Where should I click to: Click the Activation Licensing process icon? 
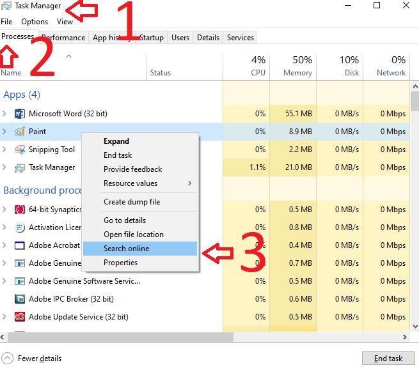click(19, 227)
